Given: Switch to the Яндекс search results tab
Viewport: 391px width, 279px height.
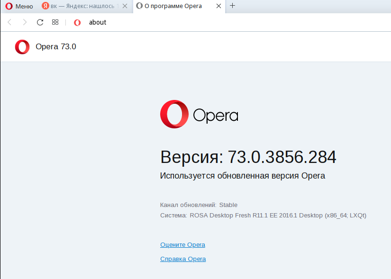Looking at the screenshot, I should pos(85,6).
